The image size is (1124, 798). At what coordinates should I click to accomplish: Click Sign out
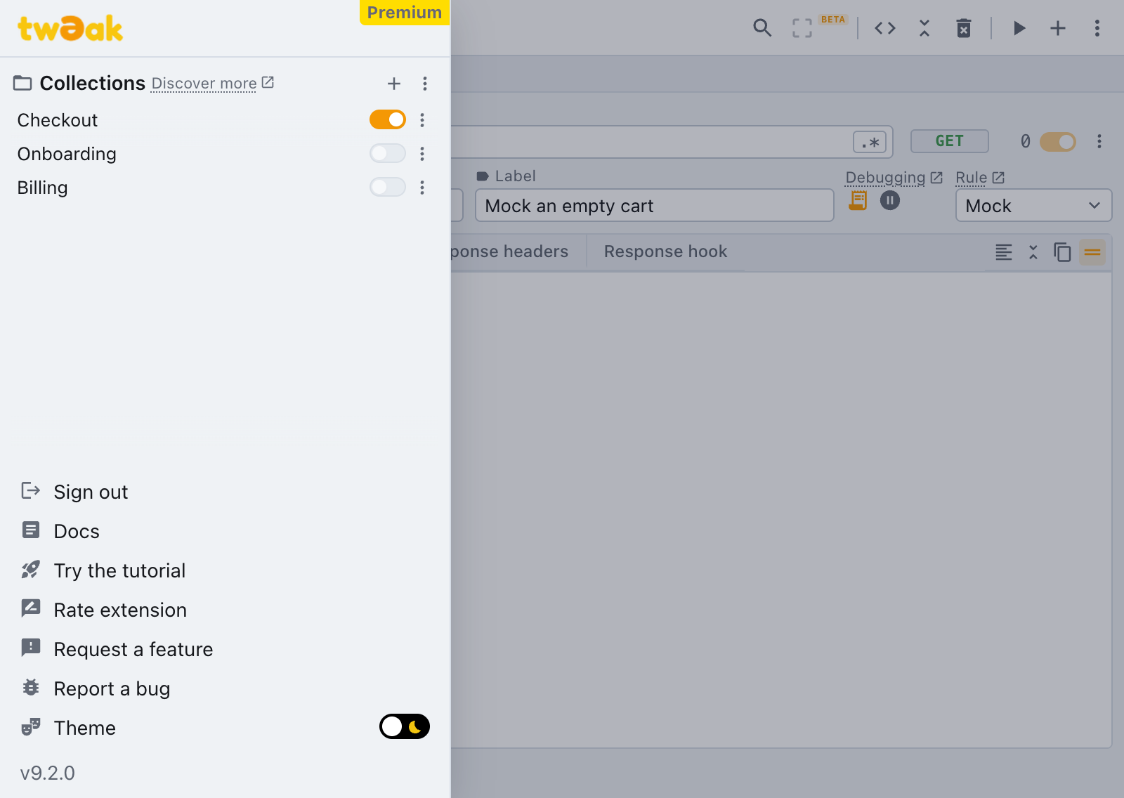(x=91, y=492)
